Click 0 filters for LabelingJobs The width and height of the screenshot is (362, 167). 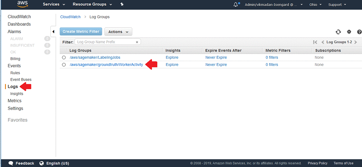[272, 58]
